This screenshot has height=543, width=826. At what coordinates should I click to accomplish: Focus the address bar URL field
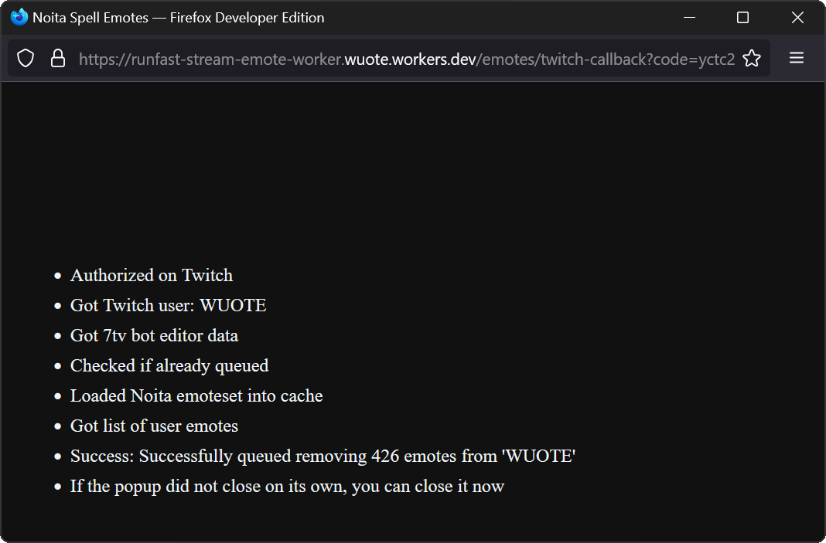pyautogui.click(x=406, y=59)
